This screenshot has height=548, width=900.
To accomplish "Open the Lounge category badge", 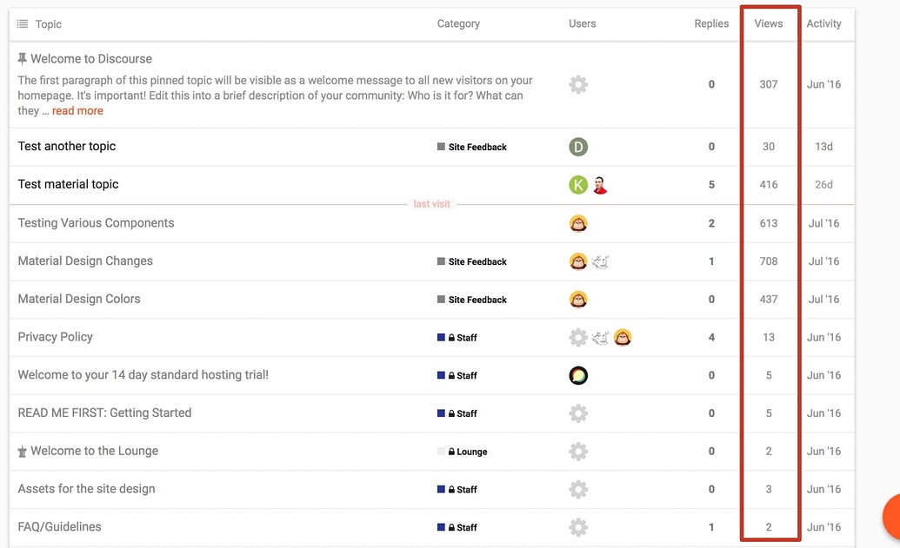I will [470, 452].
